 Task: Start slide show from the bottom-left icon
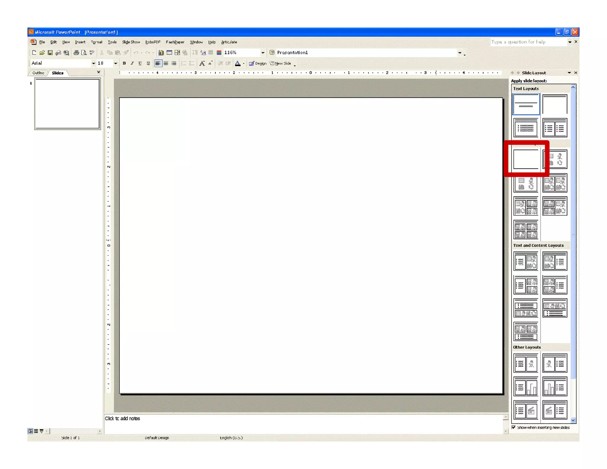pos(41,431)
